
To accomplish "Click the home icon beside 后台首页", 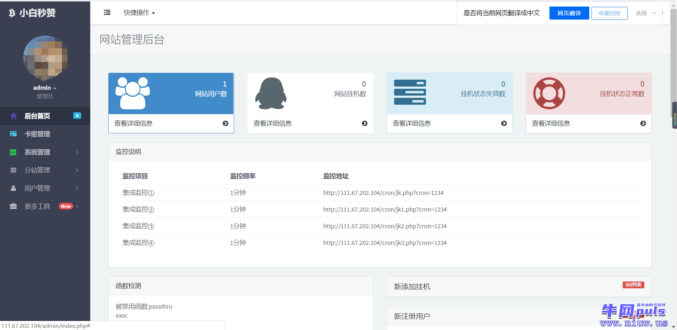I will pyautogui.click(x=13, y=116).
